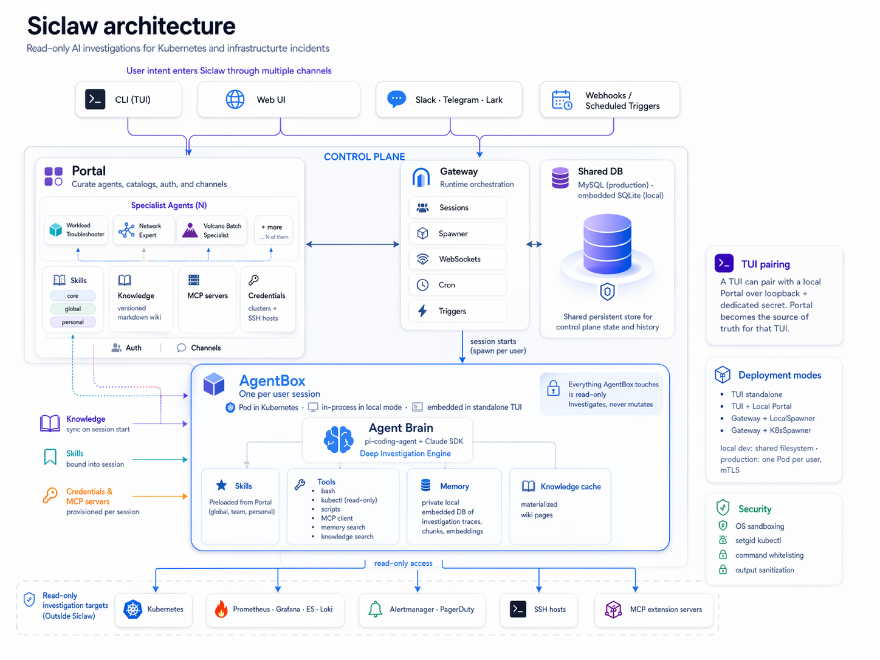Screen dimensions: 880x660
Task: Click the 'Specialist Agents (N)' heading
Action: point(169,205)
